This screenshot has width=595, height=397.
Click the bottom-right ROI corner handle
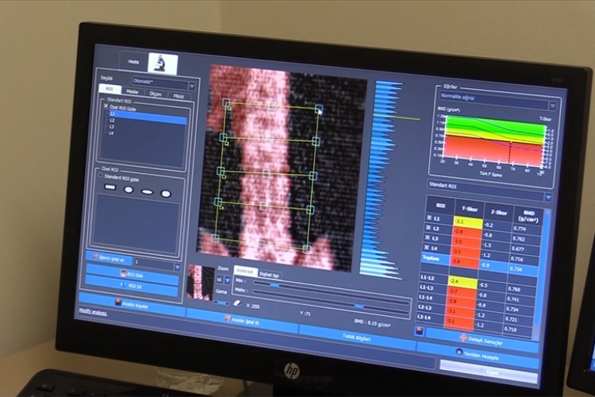tap(306, 249)
